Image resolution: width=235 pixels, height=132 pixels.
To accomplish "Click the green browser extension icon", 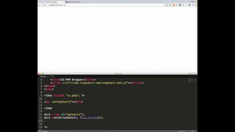I will [170, 5].
